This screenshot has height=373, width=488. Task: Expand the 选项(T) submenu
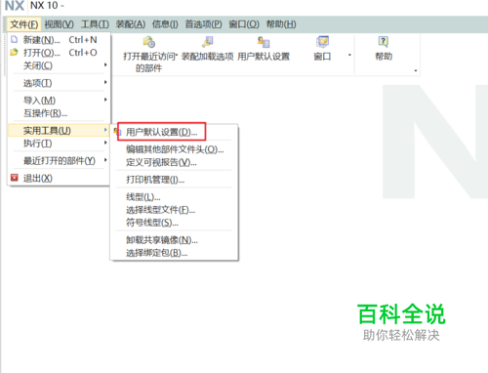[60, 83]
